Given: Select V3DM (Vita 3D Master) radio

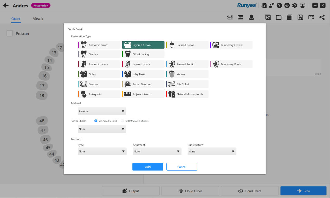Looking at the screenshot, I should pos(122,121).
